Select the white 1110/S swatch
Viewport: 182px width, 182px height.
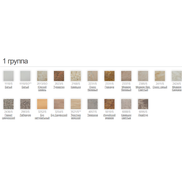pyautogui.click(x=8, y=76)
